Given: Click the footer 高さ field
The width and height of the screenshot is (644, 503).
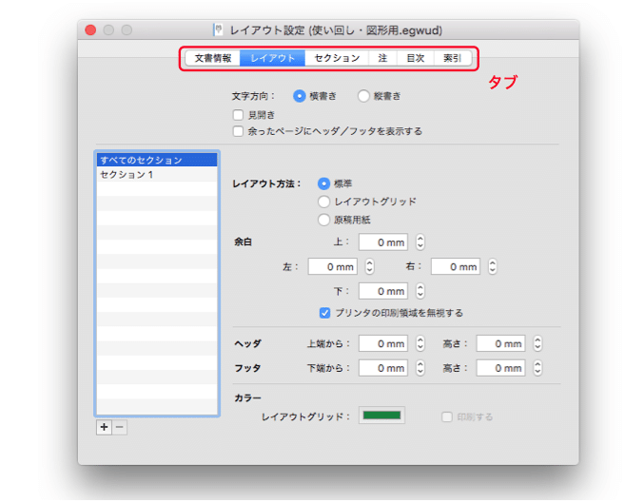Looking at the screenshot, I should click(x=500, y=368).
